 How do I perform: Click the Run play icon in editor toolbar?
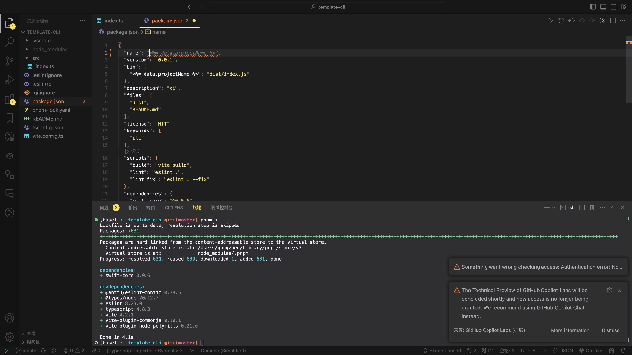tap(551, 21)
